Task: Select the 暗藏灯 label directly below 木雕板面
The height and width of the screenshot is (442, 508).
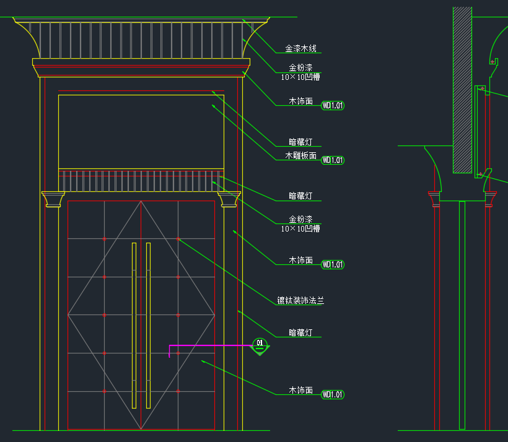Action: [300, 196]
